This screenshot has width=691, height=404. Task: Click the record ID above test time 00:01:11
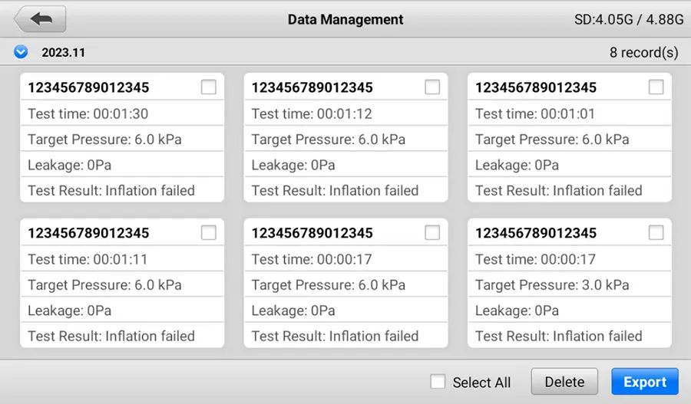pyautogui.click(x=88, y=233)
